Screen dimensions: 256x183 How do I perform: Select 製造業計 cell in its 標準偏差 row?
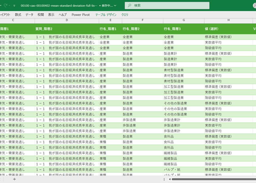(x=184, y=54)
